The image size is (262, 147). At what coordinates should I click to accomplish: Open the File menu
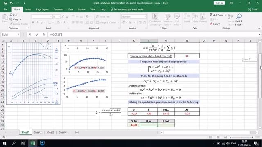click(5, 9)
